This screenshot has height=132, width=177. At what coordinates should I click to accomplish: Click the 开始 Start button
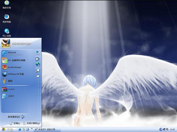pos(7,129)
